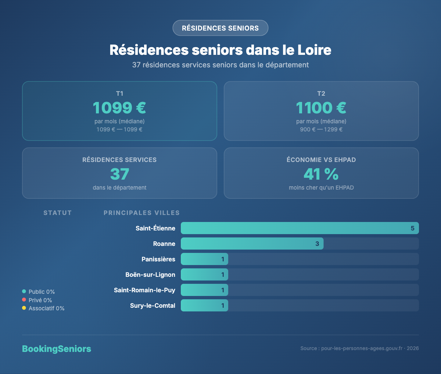Image resolution: width=441 pixels, height=374 pixels.
Task: Click the Saint-Étienne bar showing 5
Action: [300, 228]
